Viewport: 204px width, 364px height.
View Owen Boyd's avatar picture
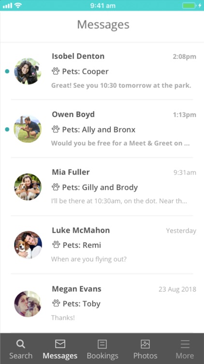click(28, 129)
